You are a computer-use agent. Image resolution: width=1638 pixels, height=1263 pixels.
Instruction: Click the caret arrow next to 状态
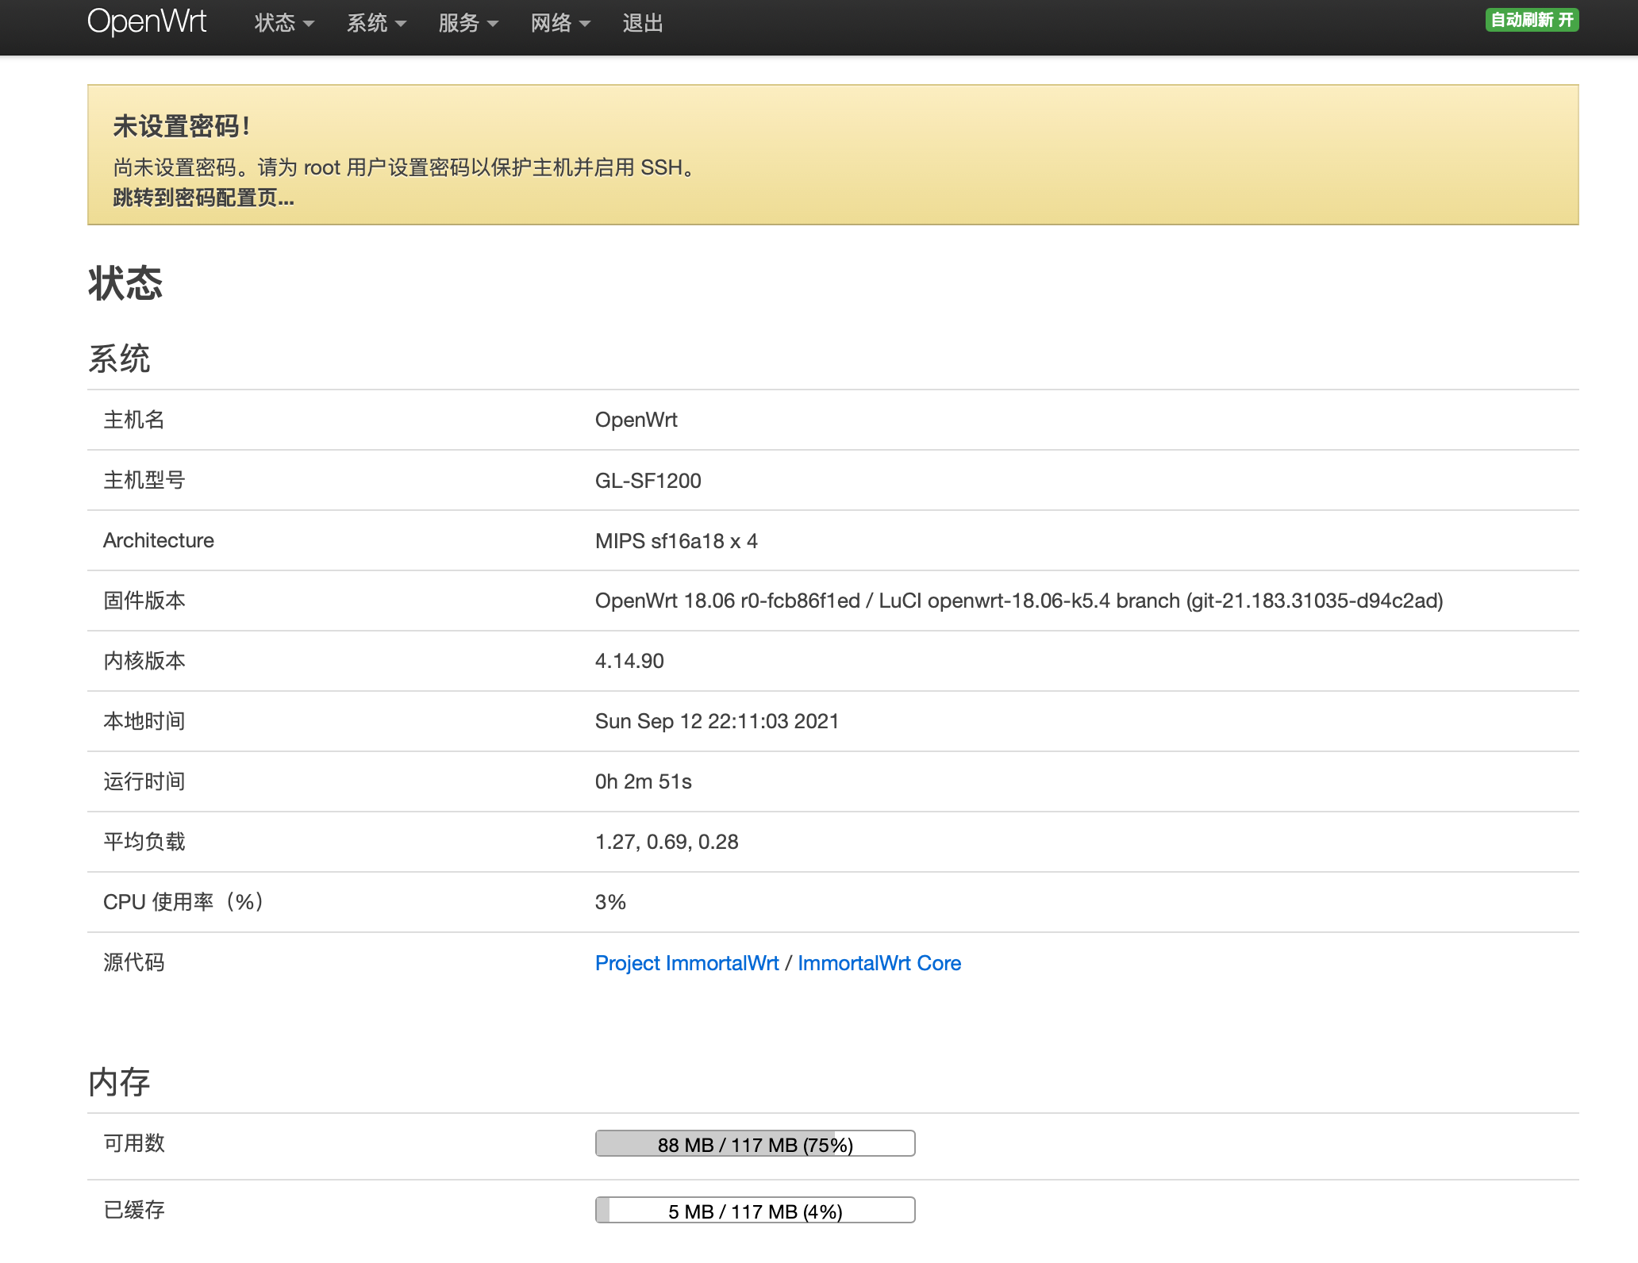(309, 24)
